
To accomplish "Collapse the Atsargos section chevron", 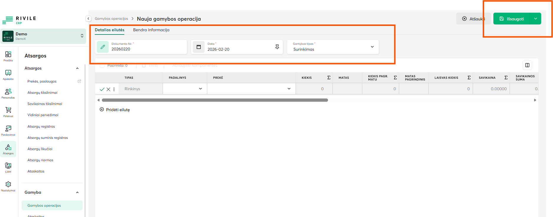I will (x=77, y=68).
